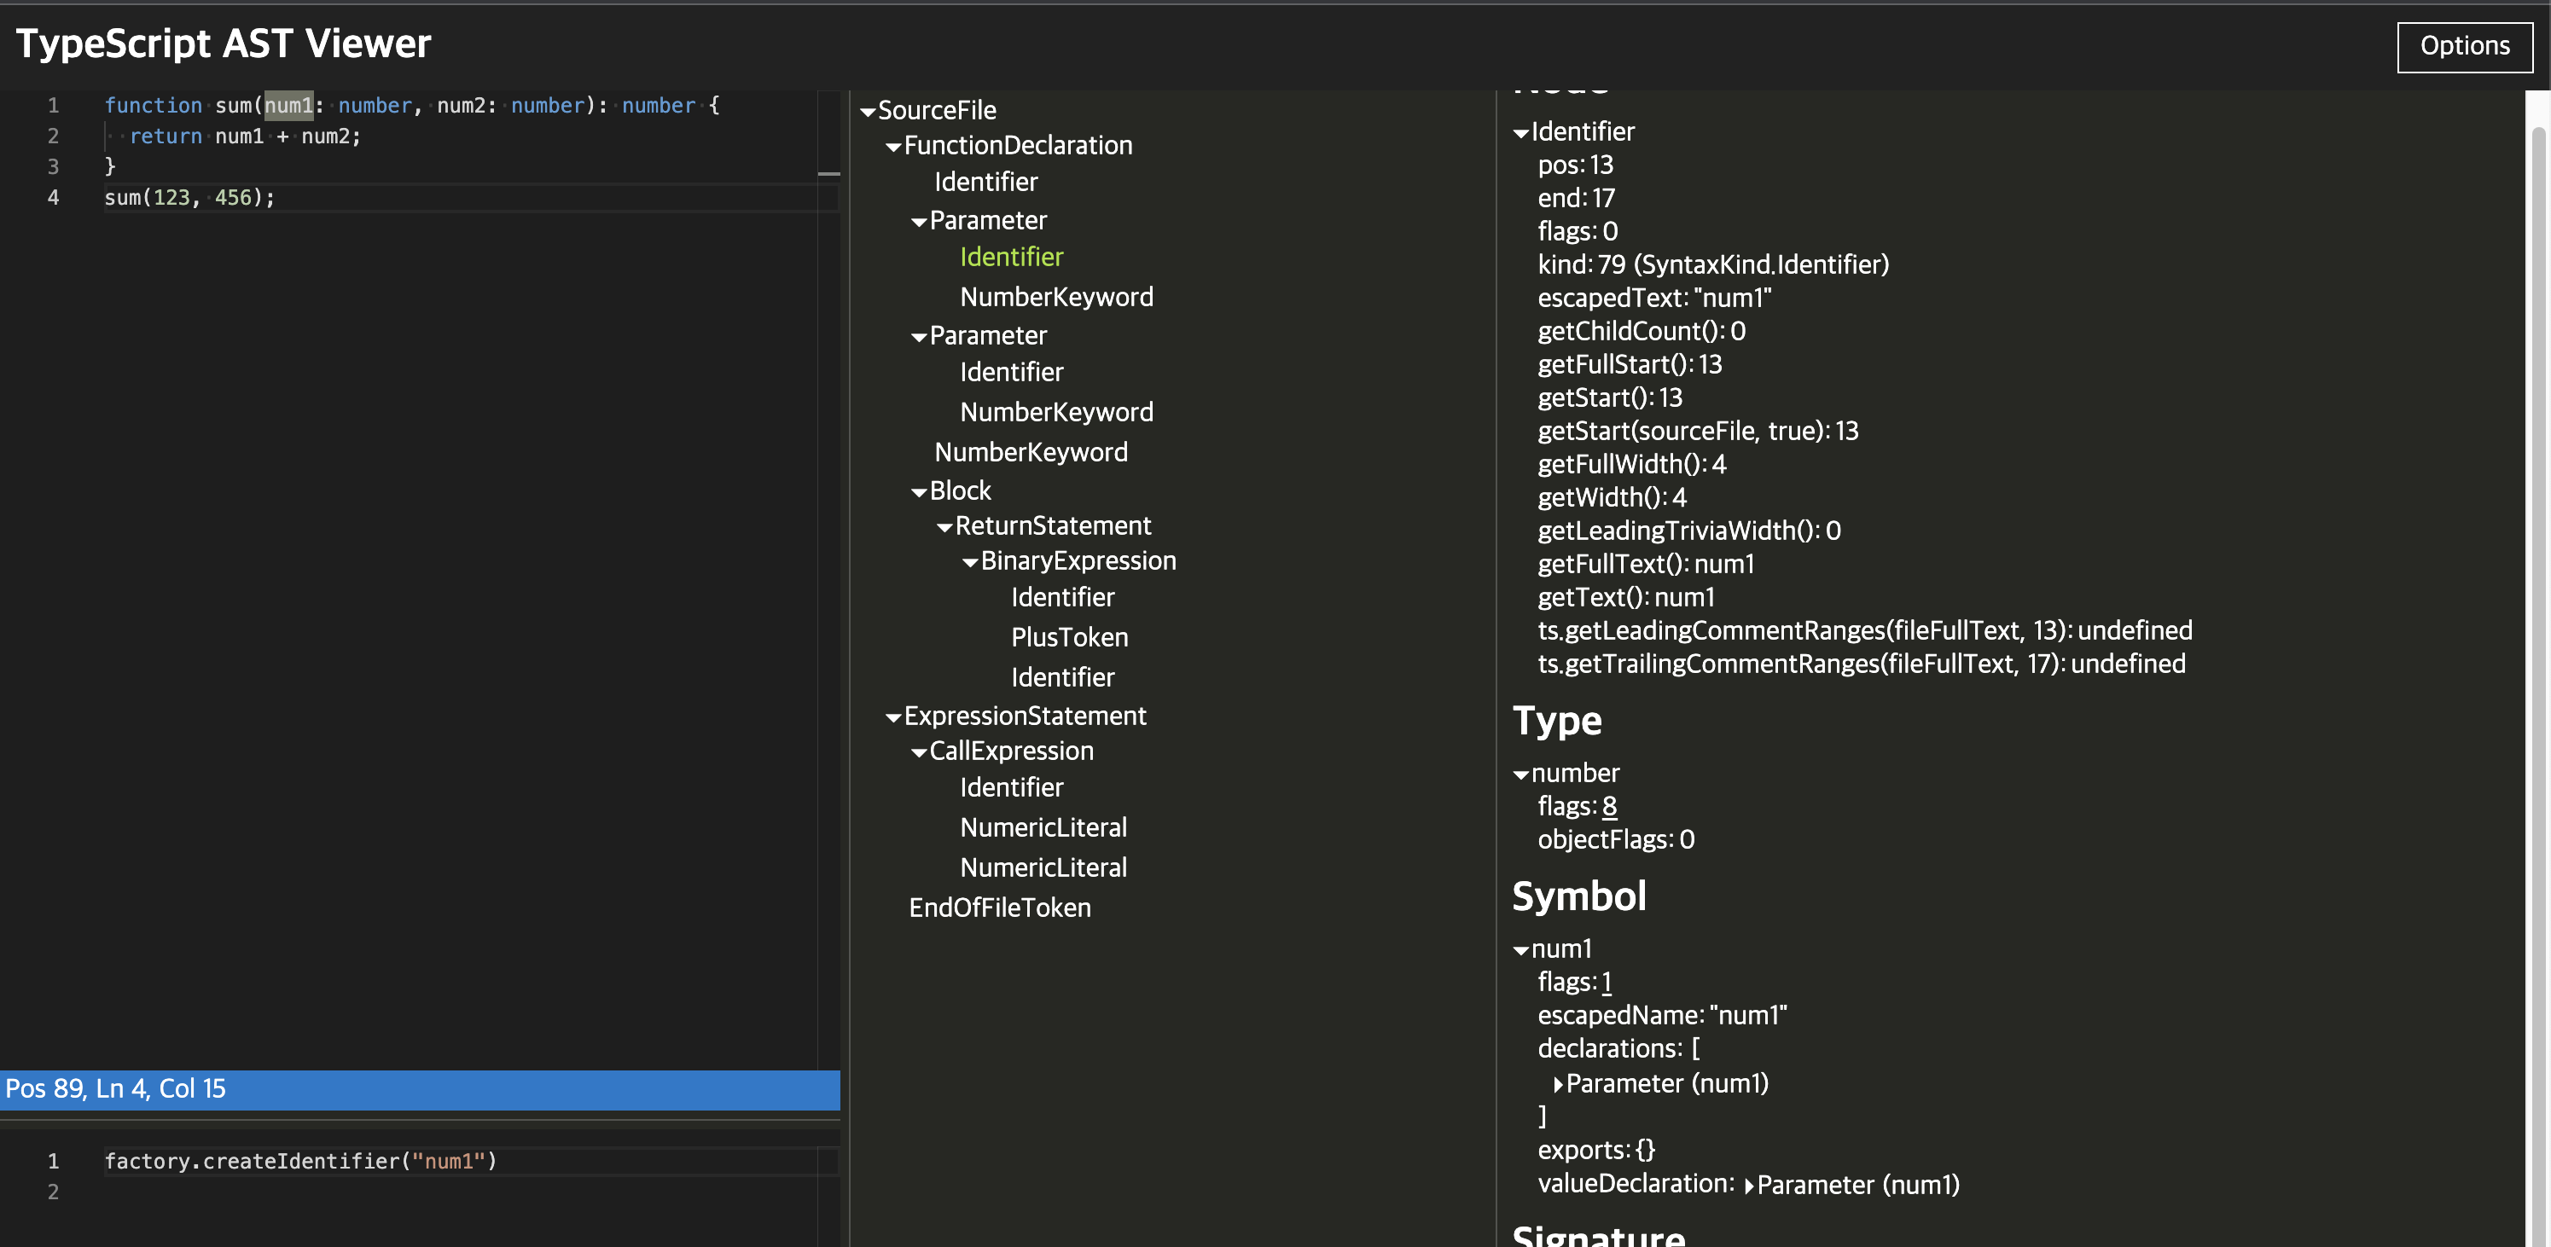Select Identifier under FunctionDeclaration

(x=985, y=182)
